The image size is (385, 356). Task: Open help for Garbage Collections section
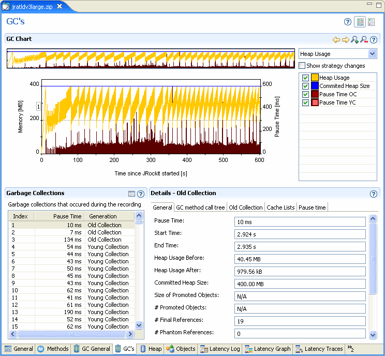click(140, 194)
